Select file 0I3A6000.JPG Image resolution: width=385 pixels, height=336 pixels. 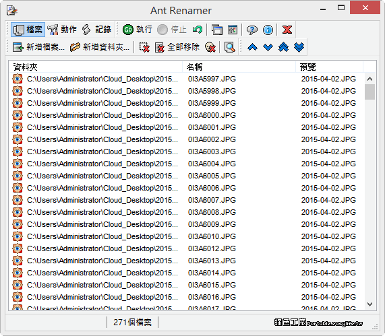(212, 115)
